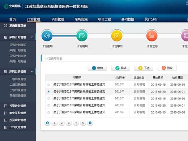Click the 计划通知 speaker step icon
The image size is (188, 141).
click(47, 36)
